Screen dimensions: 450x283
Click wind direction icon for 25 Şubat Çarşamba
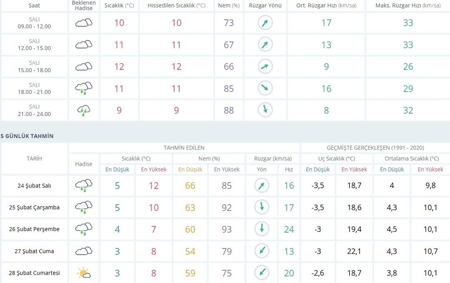point(262,207)
